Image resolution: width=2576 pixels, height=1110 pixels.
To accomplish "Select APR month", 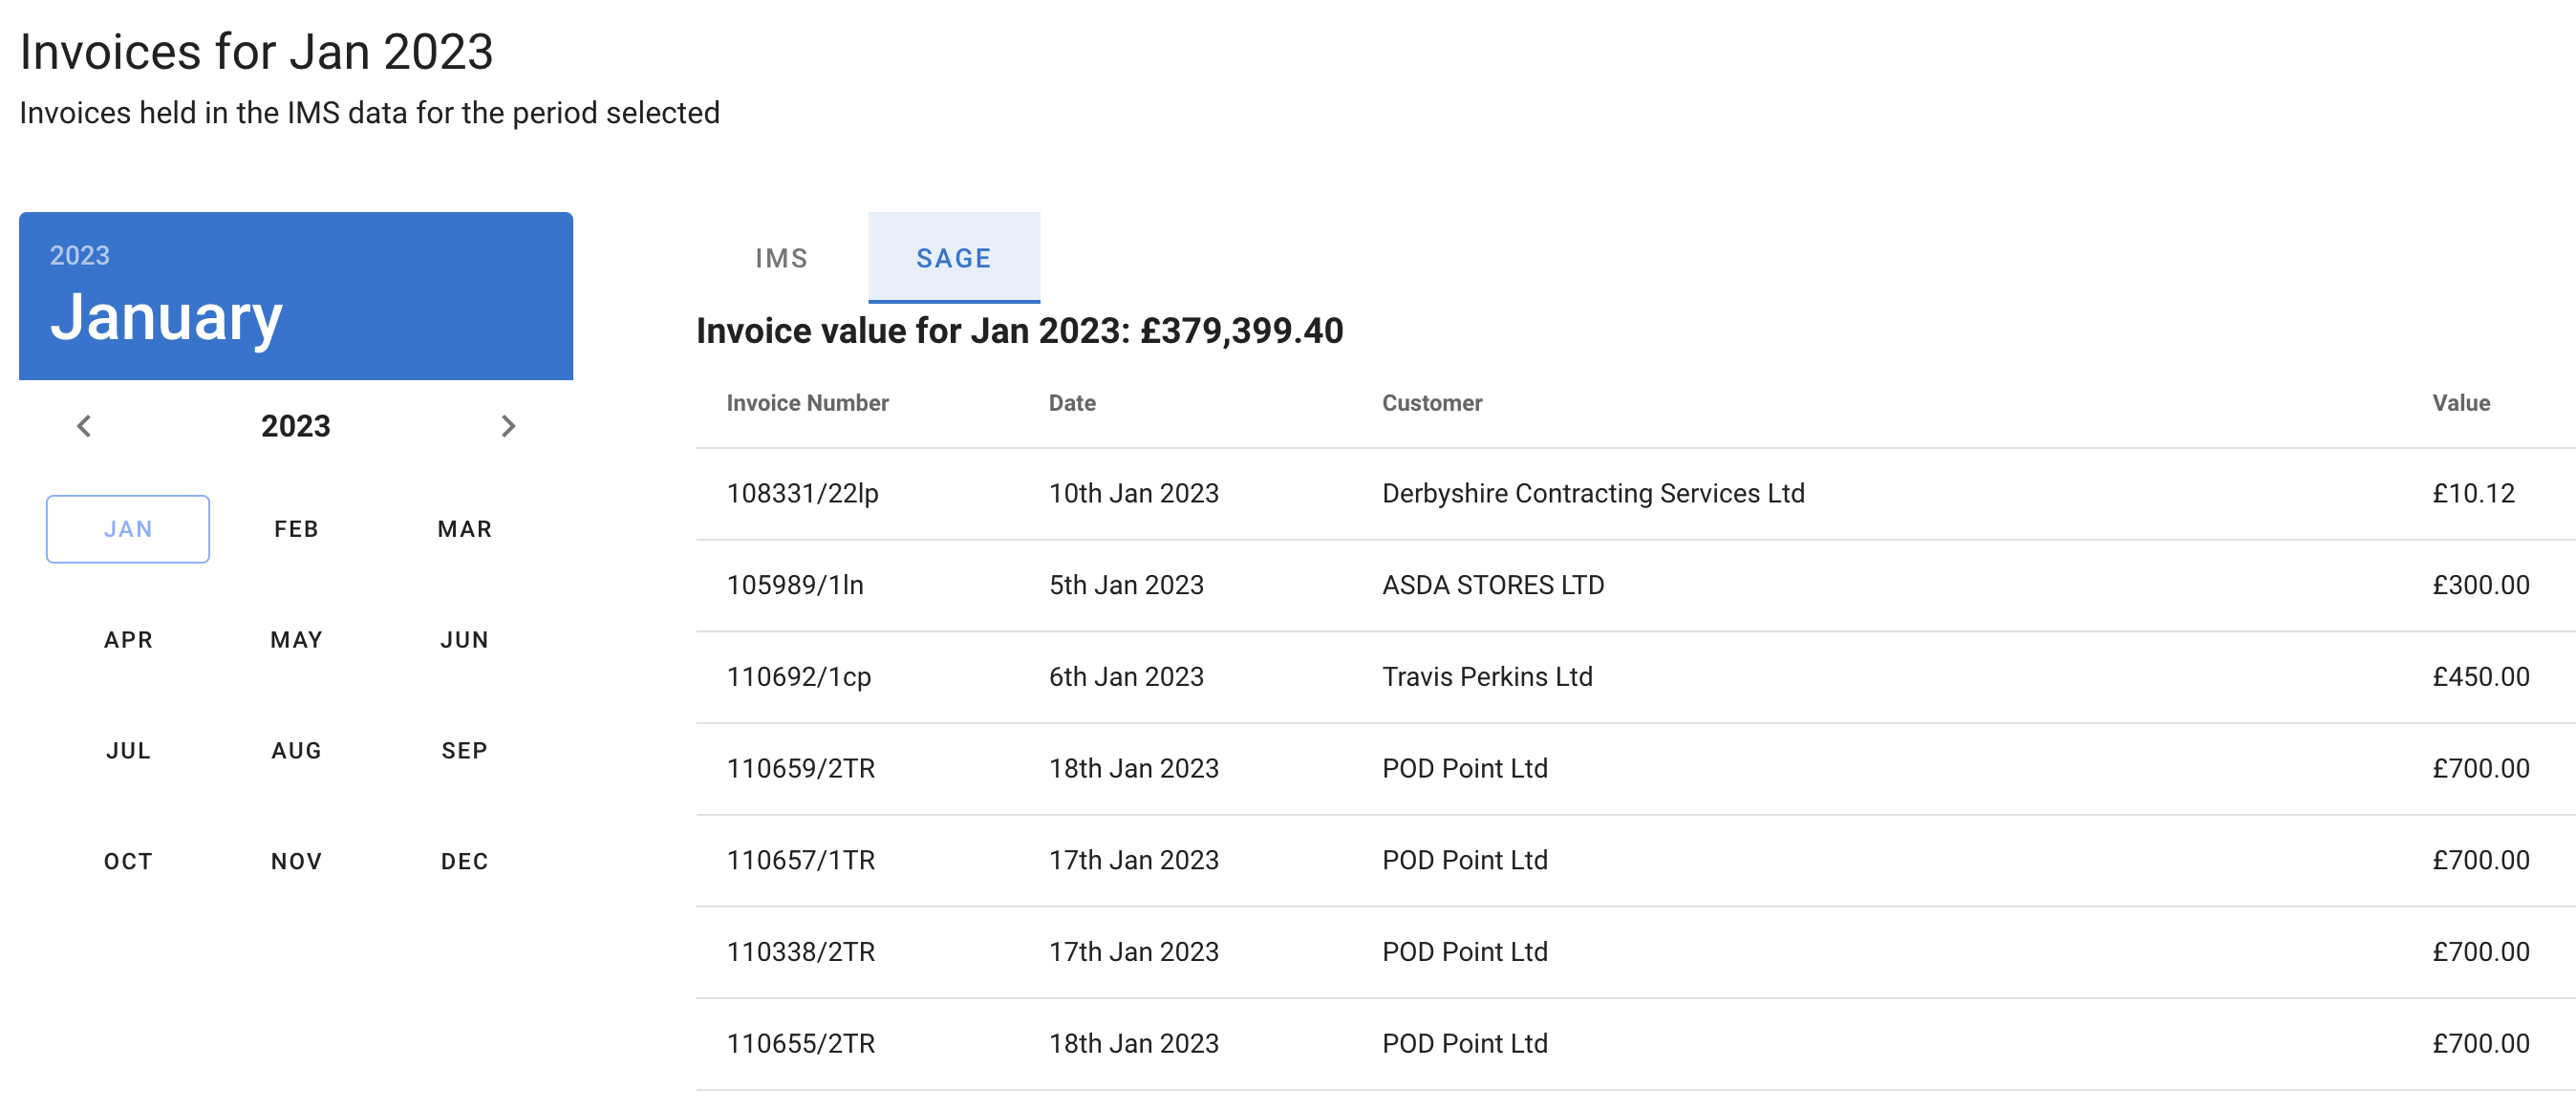I will [x=128, y=640].
